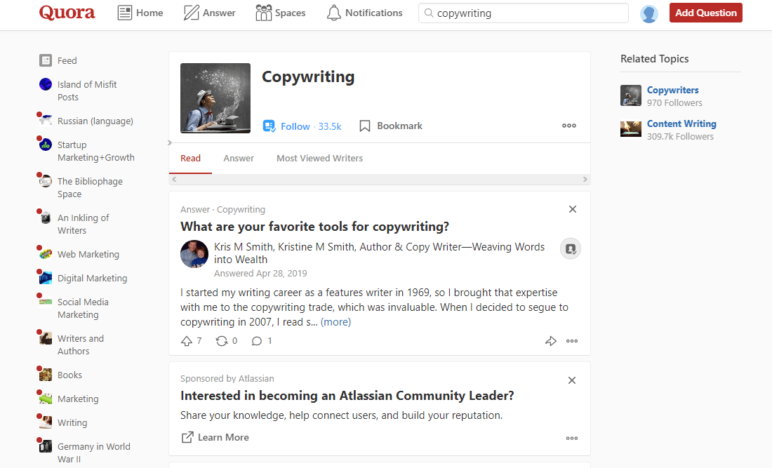Open Notifications bell
The image size is (772, 468).
tap(364, 13)
